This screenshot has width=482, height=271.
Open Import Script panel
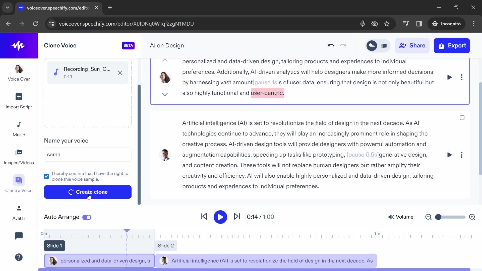click(x=19, y=101)
